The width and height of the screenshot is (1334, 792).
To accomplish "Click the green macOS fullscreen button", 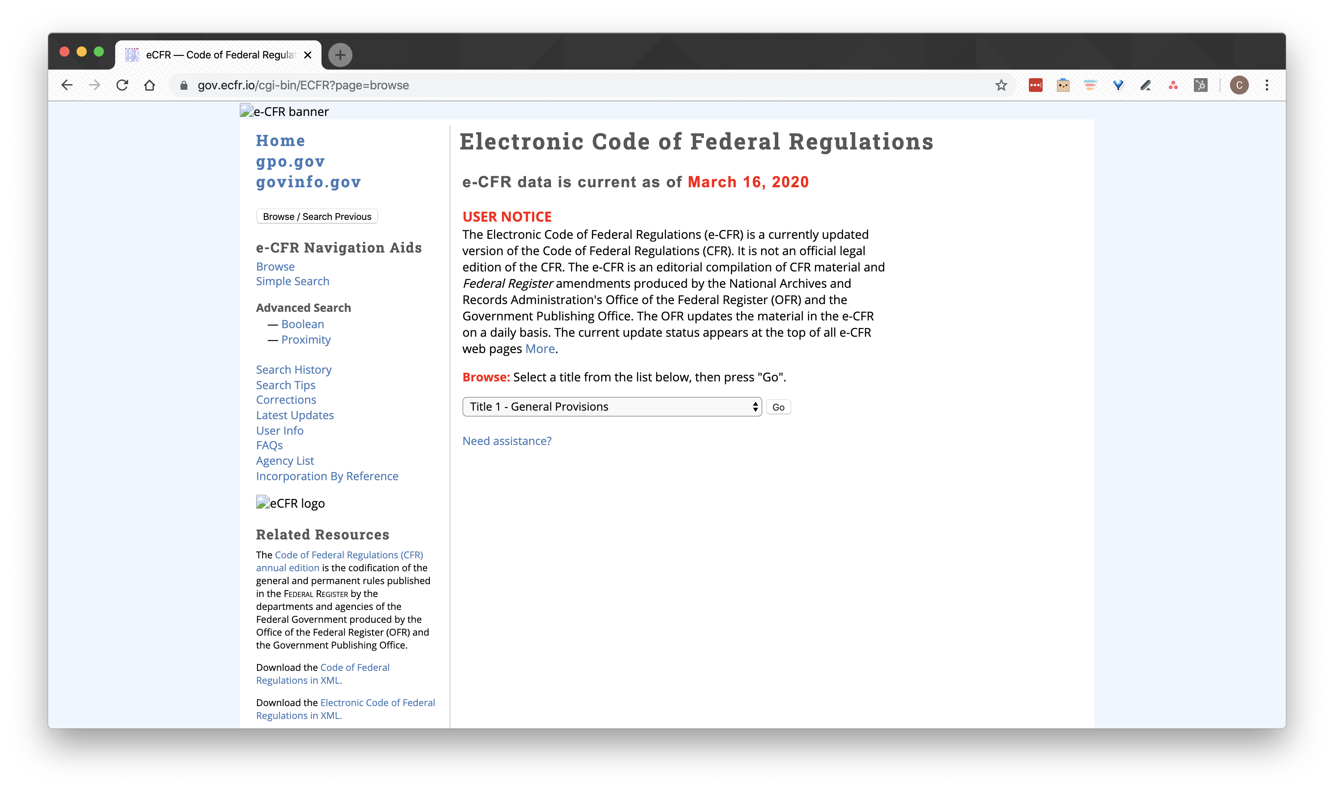I will [x=99, y=51].
